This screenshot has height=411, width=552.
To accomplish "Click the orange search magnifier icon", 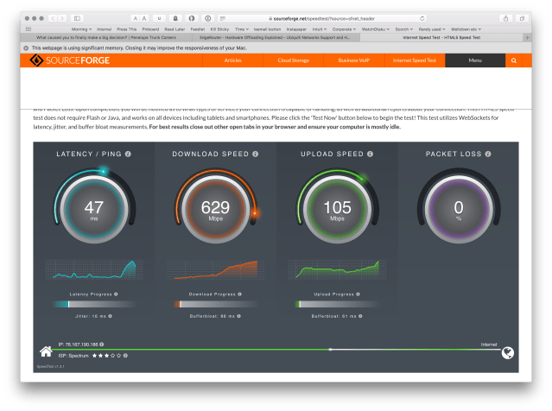I will click(514, 61).
